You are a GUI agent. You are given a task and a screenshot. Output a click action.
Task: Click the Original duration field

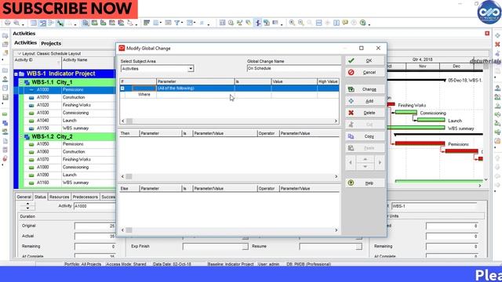click(95, 226)
